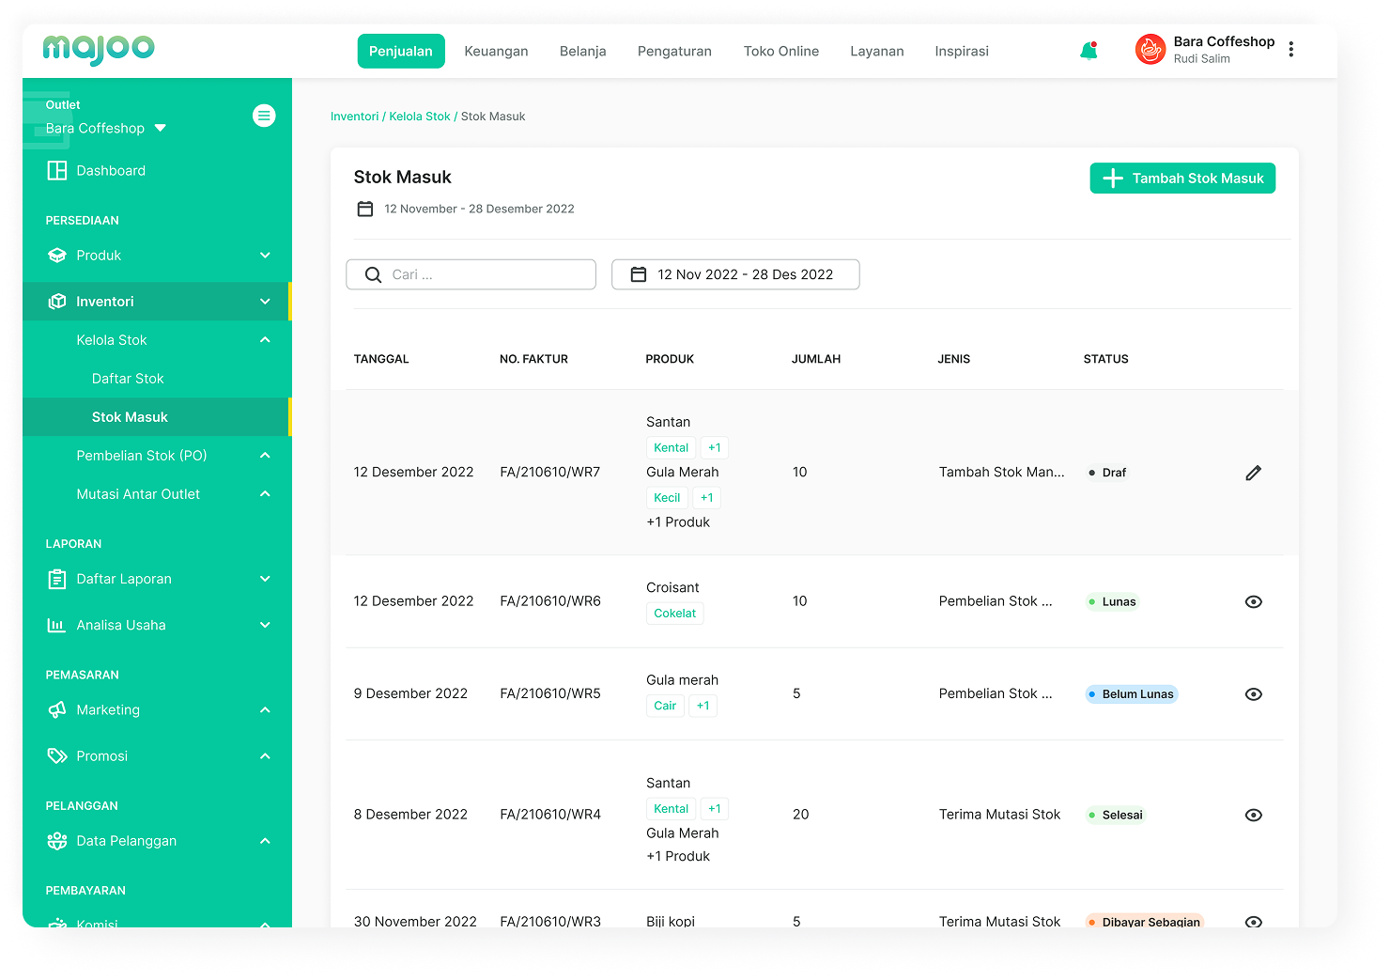The height and width of the screenshot is (980, 1390).
Task: Click the search magnifier icon
Action: [373, 274]
